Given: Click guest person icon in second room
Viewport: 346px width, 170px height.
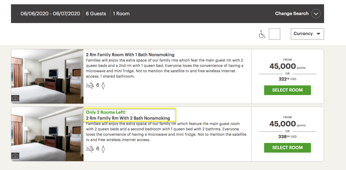Looking at the screenshot, I should coord(103,149).
